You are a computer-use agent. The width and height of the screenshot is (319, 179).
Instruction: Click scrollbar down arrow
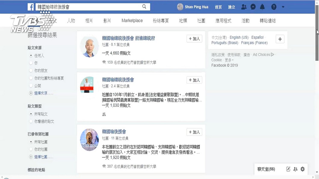click(x=317, y=172)
